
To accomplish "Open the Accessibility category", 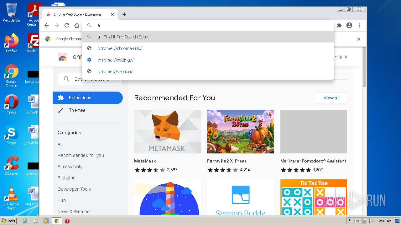I will [x=70, y=167].
